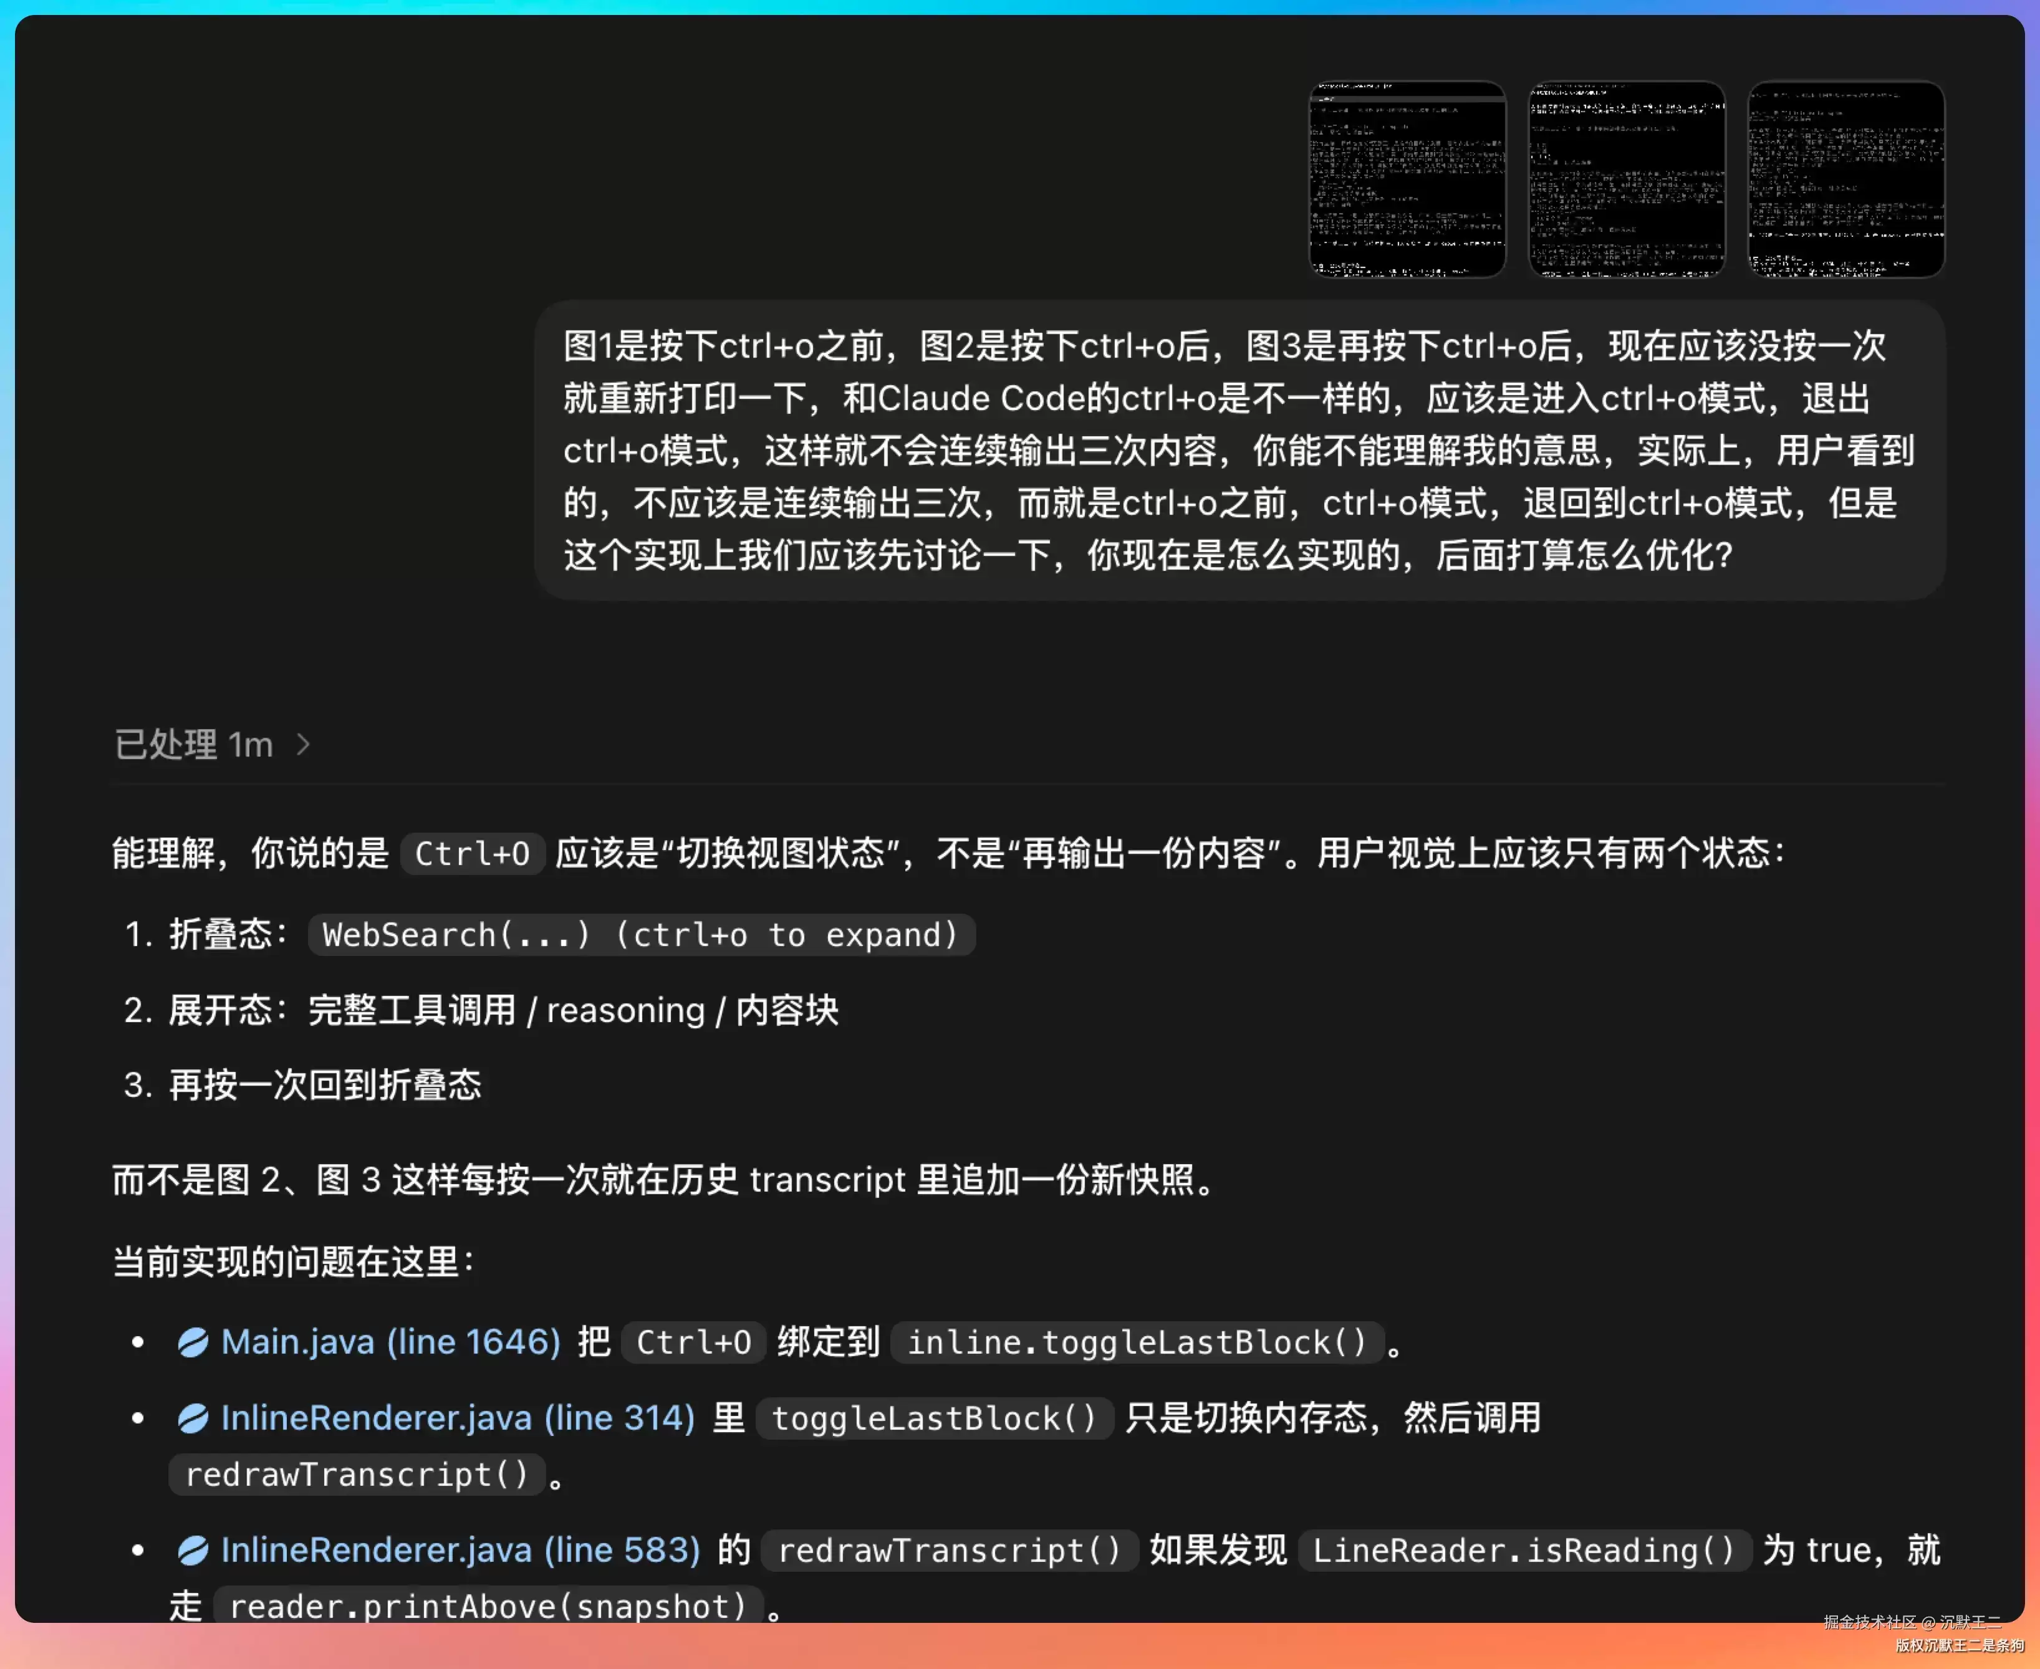Open InlineRenderer.java (line 583) link
The height and width of the screenshot is (1669, 2040).
[x=461, y=1550]
